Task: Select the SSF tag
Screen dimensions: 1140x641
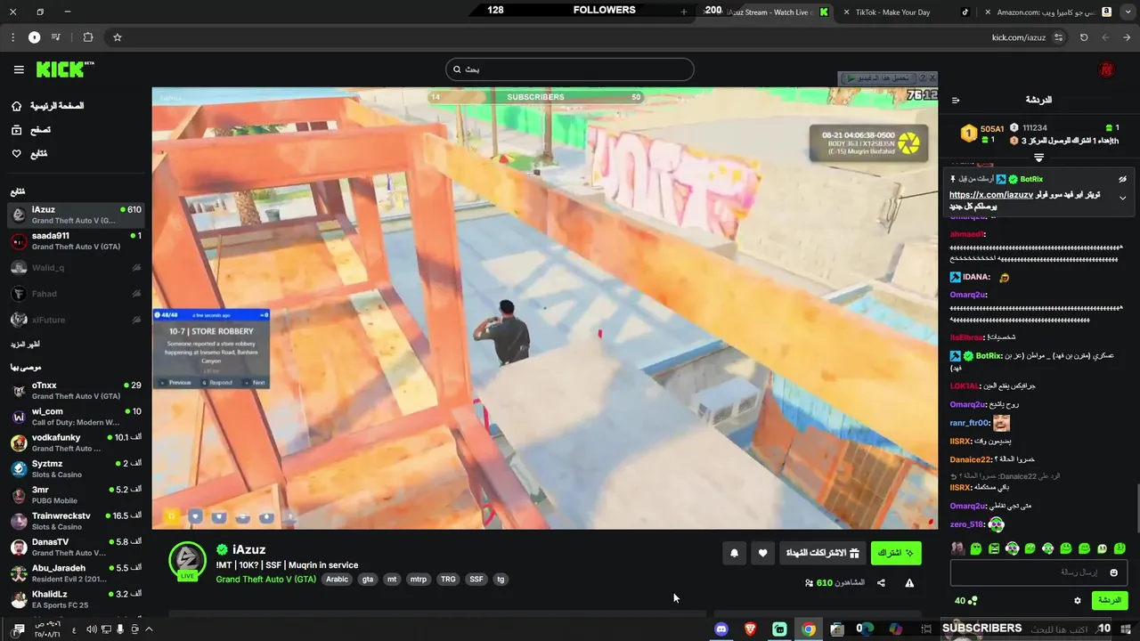Action: 476,579
